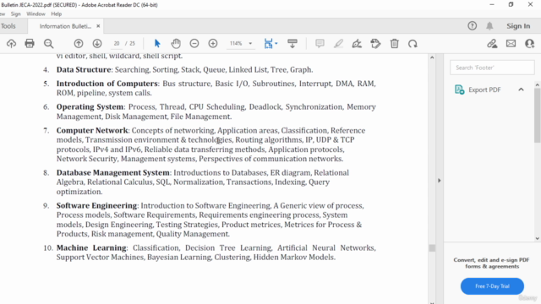The width and height of the screenshot is (541, 304).
Task: Click the document vertical scrollbar thumb
Action: (432, 247)
